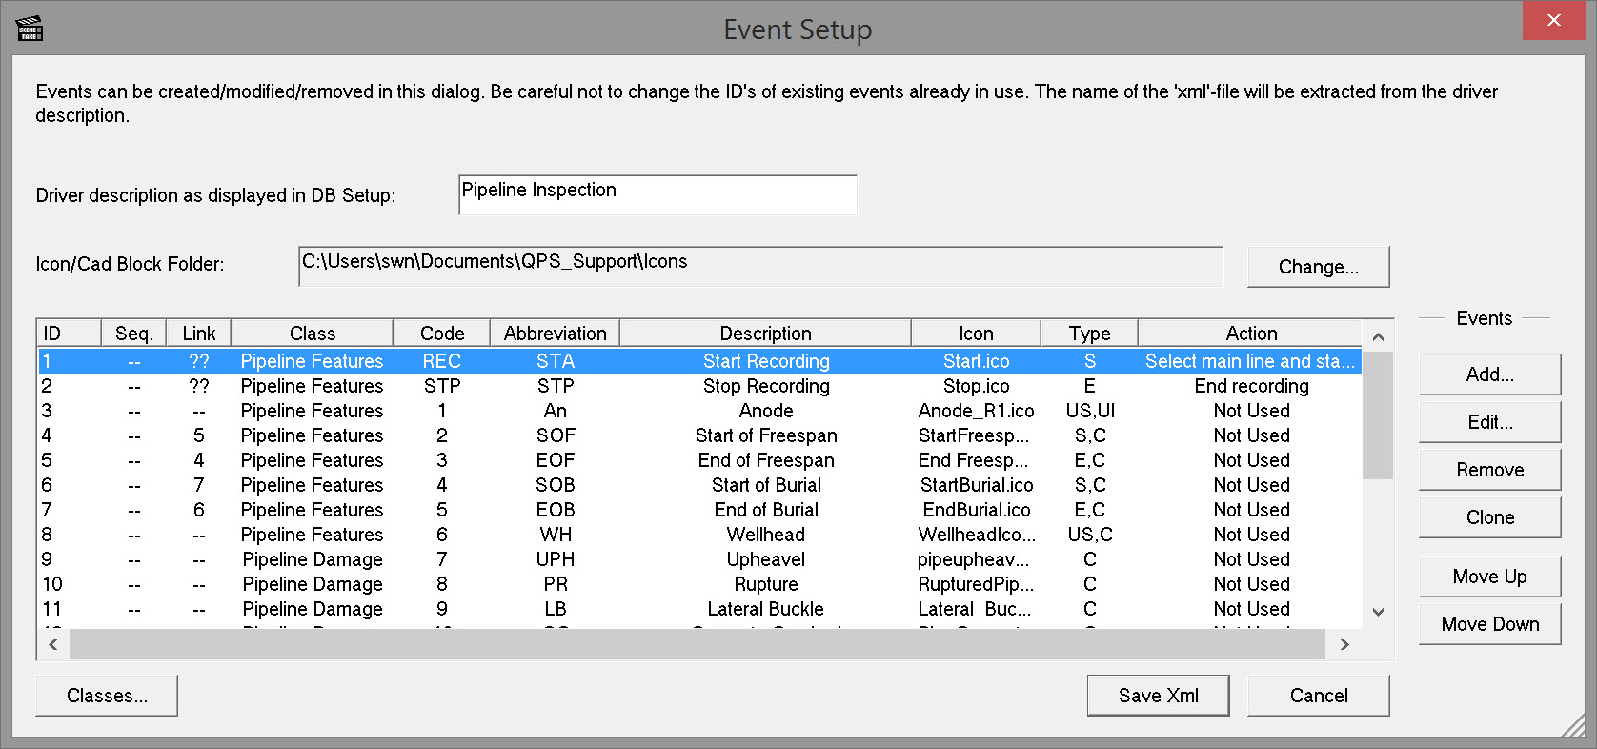The height and width of the screenshot is (749, 1597).
Task: Close the Event Setup dialog
Action: 1553,20
